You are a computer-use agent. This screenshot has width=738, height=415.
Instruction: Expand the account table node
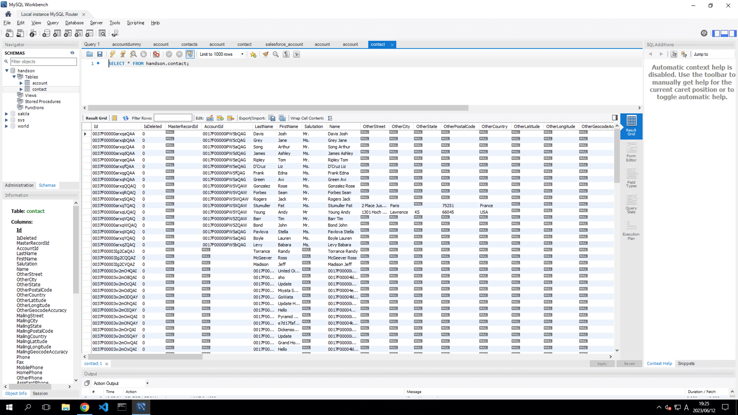21,83
